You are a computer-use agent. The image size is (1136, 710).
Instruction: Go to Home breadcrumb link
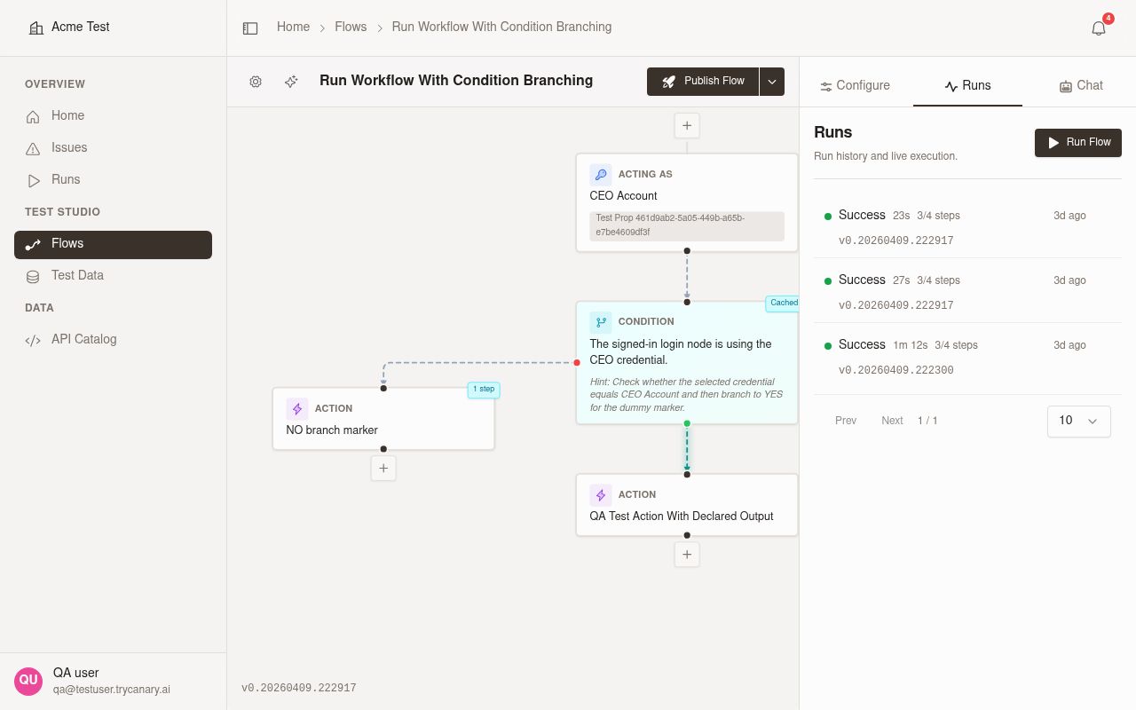click(x=293, y=27)
